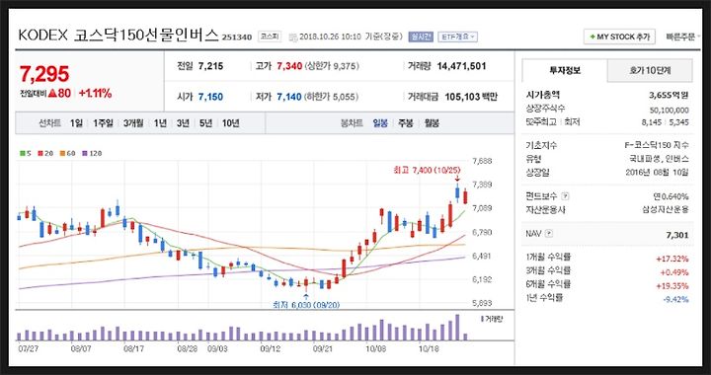Click the green 5-day moving average swatch
This screenshot has width=711, height=375.
click(22, 154)
